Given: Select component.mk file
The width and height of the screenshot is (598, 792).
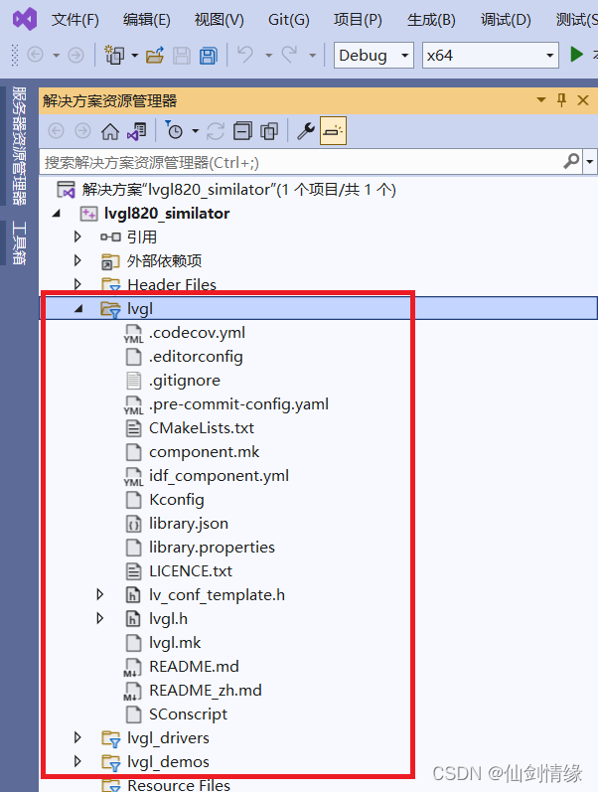Looking at the screenshot, I should (204, 451).
